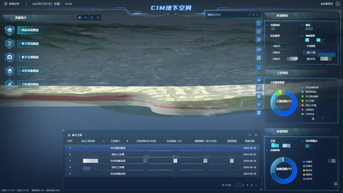Screen dimensions: 343x193
Task: Click the list panel icon in side toolbar
Action: pyautogui.click(x=259, y=31)
